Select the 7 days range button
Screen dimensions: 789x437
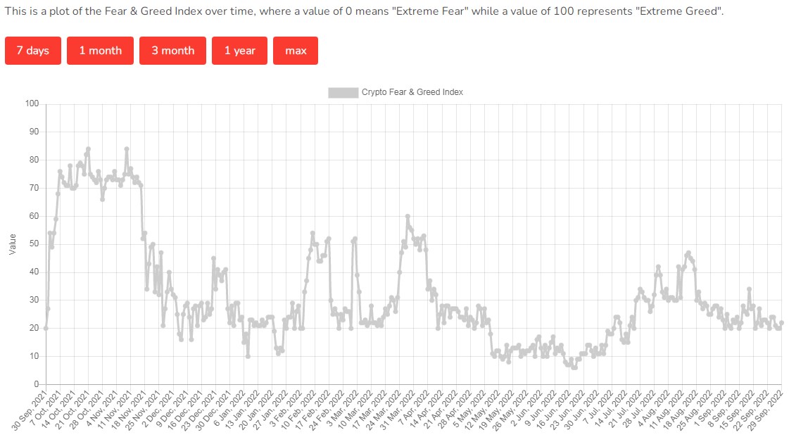33,51
